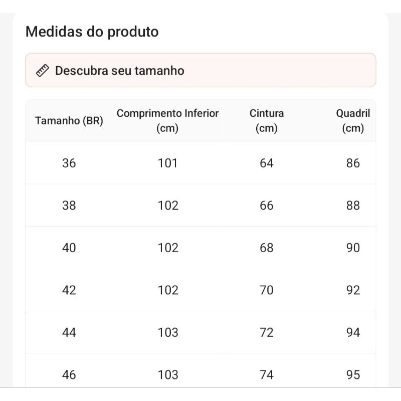Choose size 46 row label

[x=69, y=374]
